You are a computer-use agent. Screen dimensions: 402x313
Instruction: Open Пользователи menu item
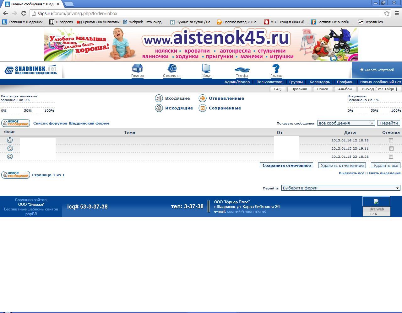269,82
